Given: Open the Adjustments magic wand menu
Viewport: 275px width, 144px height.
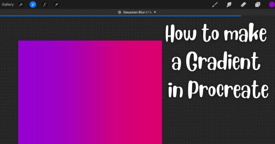Looking at the screenshot, I should point(33,5).
